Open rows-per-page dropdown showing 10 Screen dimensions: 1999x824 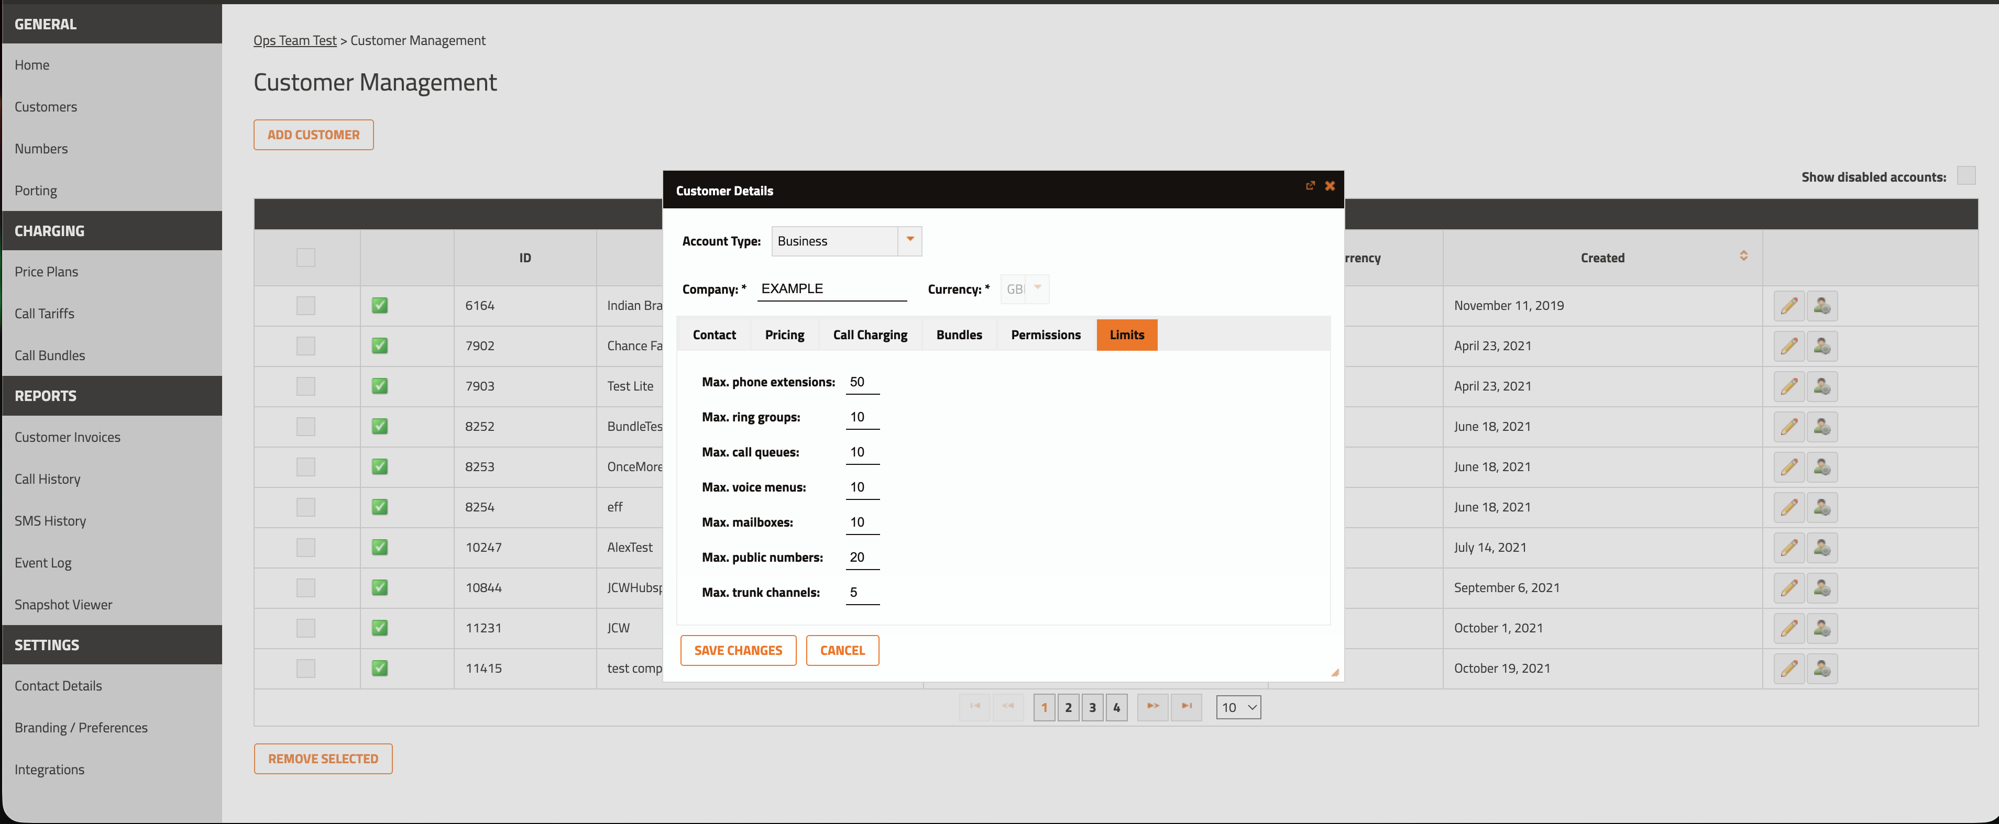[1238, 707]
